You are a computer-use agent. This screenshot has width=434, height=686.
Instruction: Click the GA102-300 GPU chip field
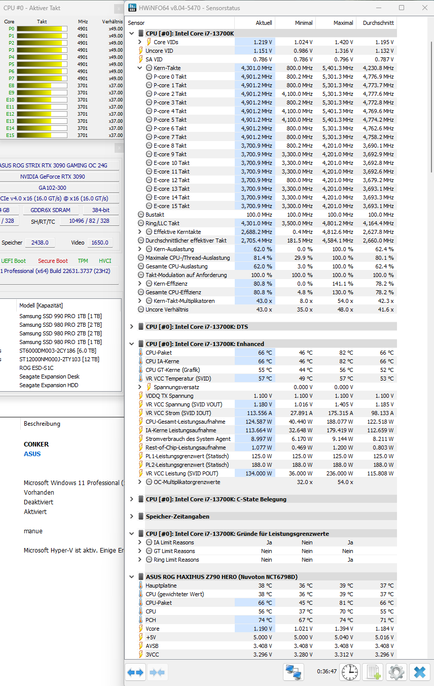59,187
